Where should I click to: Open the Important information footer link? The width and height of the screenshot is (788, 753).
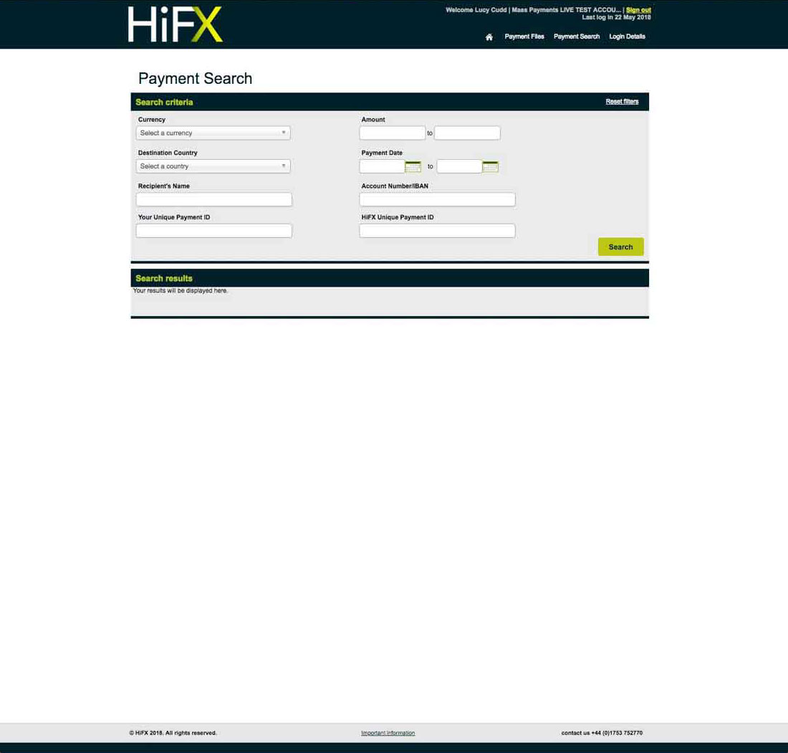click(388, 733)
